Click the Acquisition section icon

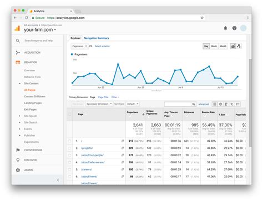click(18, 53)
